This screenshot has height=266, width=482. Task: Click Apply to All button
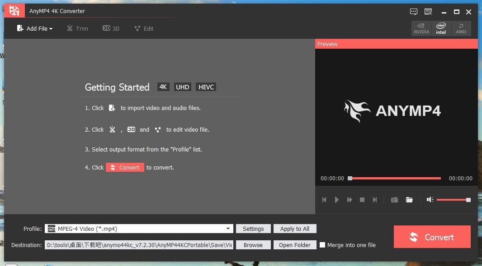[295, 229]
